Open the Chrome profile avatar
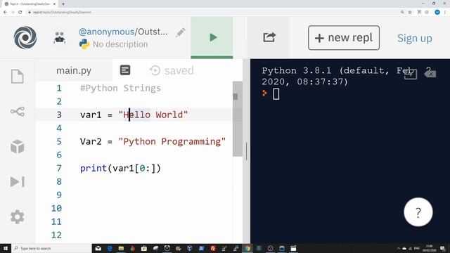The height and width of the screenshot is (253, 450). (x=437, y=12)
